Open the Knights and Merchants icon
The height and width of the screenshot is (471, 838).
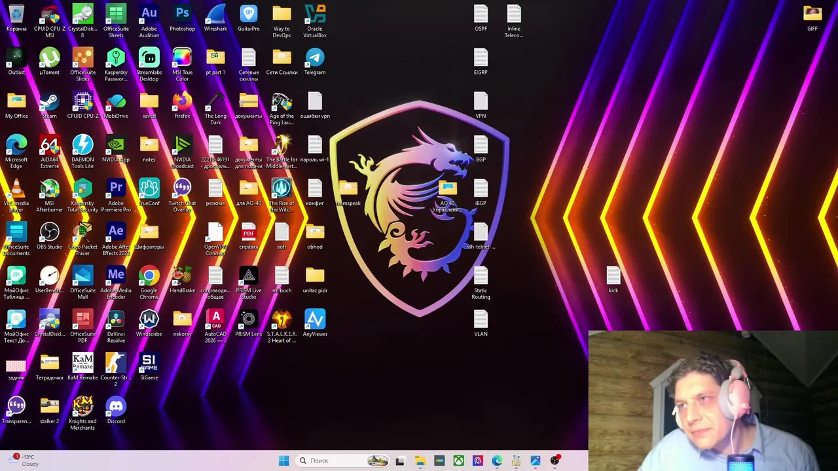click(x=82, y=413)
